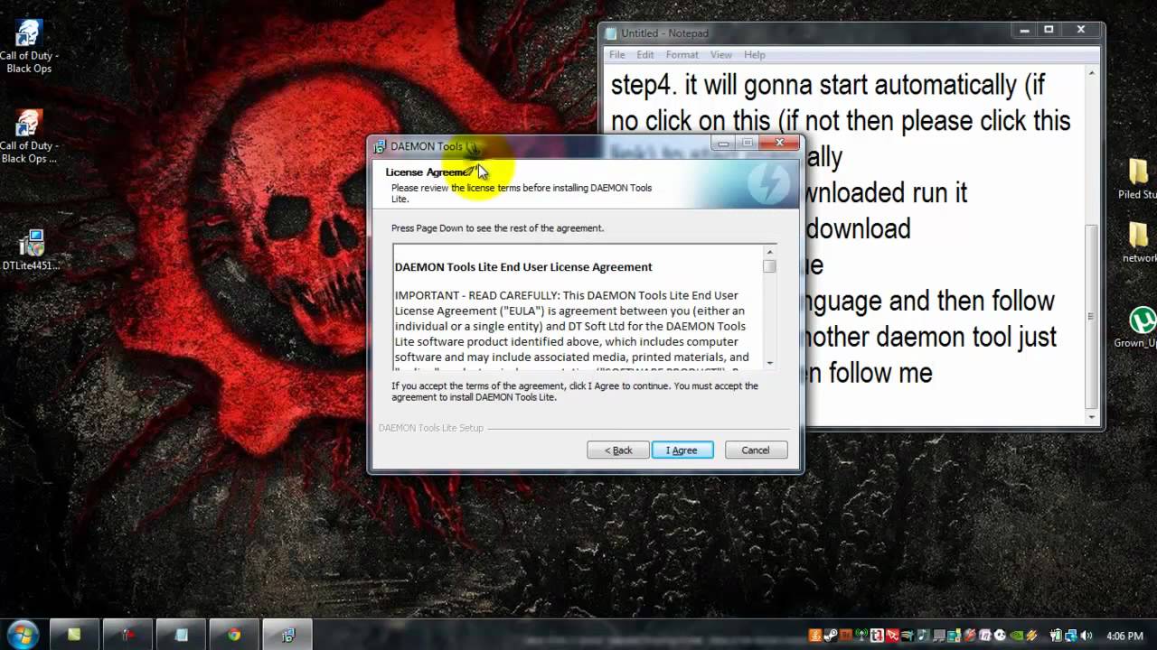
Task: Click the Notepad title bar icon
Action: 611,33
